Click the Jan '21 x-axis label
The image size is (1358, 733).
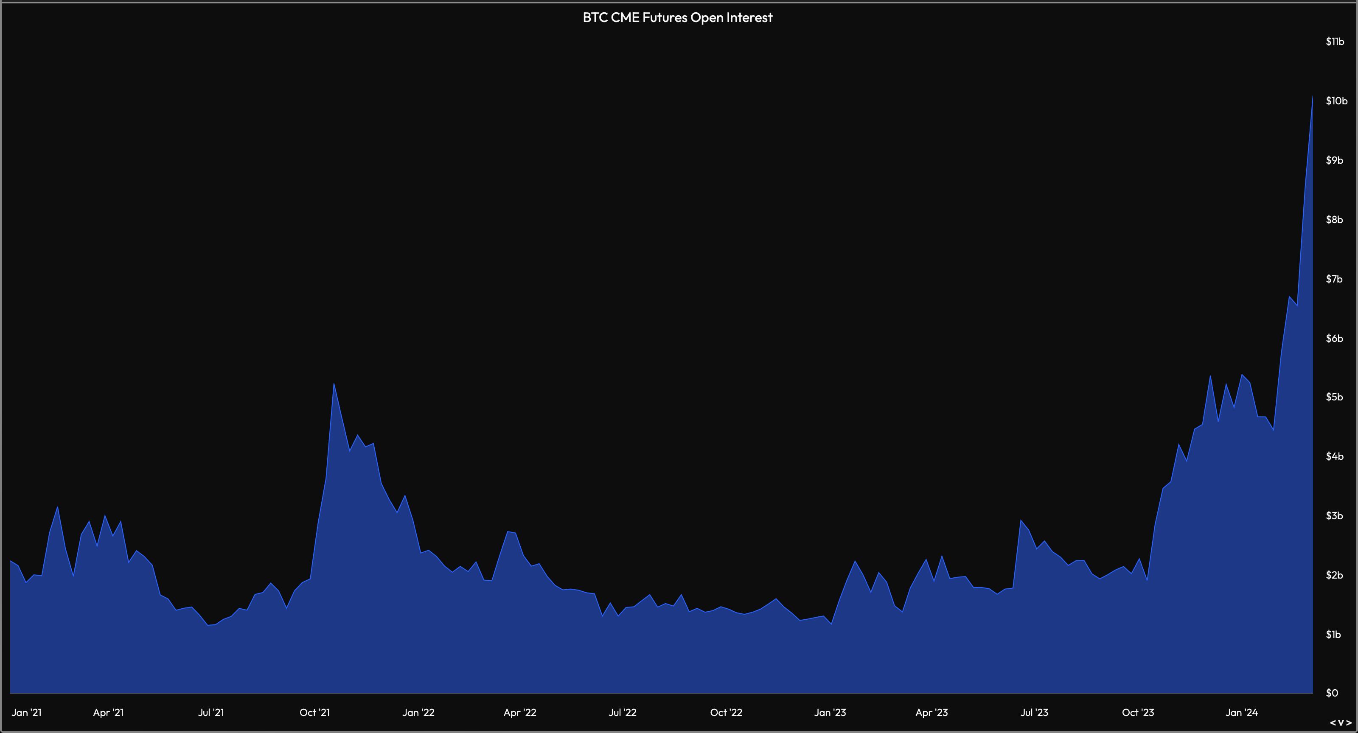pyautogui.click(x=26, y=713)
